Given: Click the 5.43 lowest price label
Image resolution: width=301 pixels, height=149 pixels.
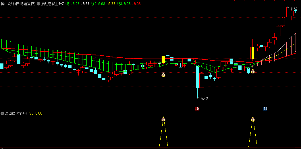Looking at the screenshot, I should click(204, 98).
